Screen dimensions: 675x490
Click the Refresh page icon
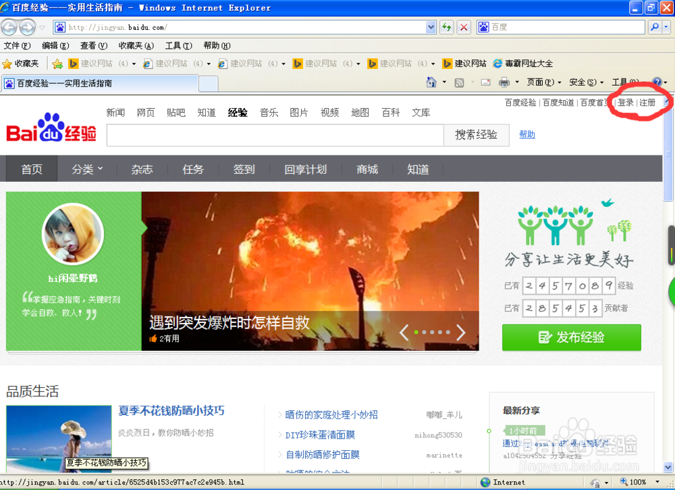(x=447, y=27)
